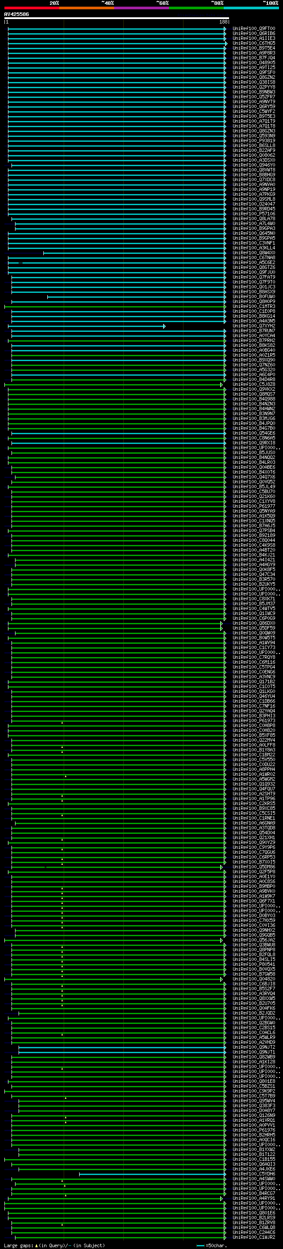This screenshot has height=1249, width=283.
Task: Click hit label UniRef100_Q0ABE6
Action: (254, 467)
